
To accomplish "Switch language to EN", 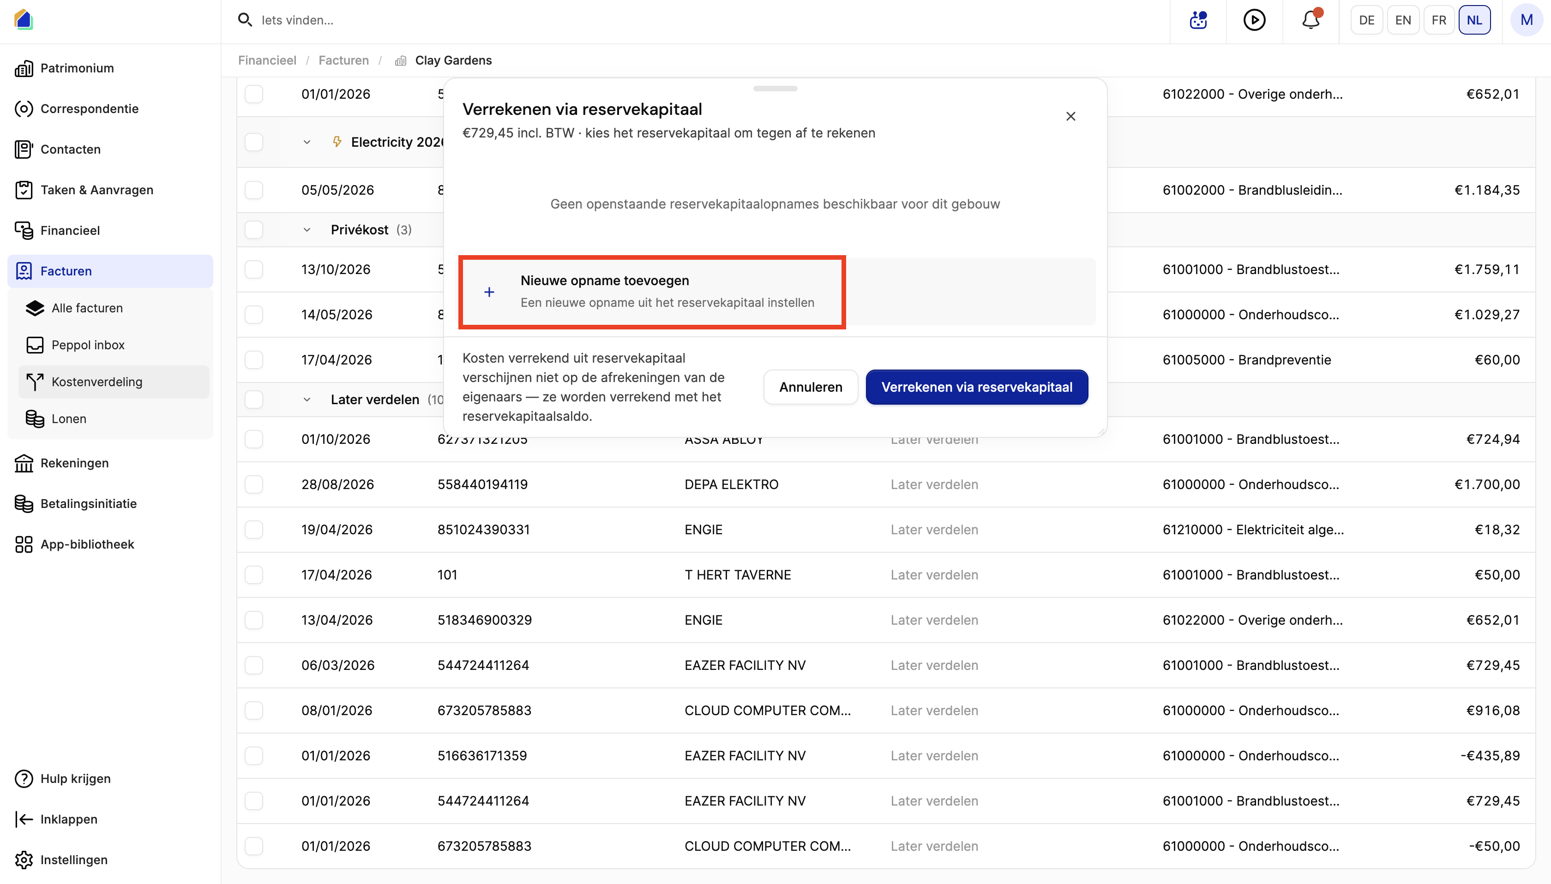I will tap(1403, 20).
